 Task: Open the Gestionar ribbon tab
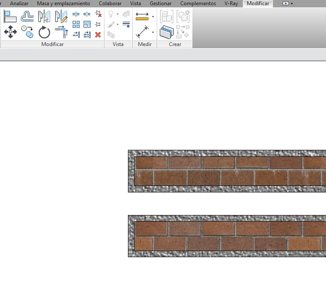click(x=161, y=3)
